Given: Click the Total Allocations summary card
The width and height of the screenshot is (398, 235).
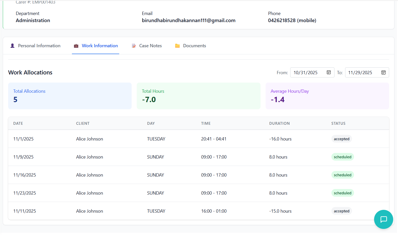Looking at the screenshot, I should [70, 96].
